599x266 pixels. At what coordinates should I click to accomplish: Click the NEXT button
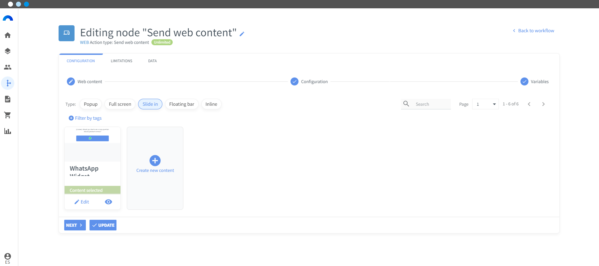75,225
